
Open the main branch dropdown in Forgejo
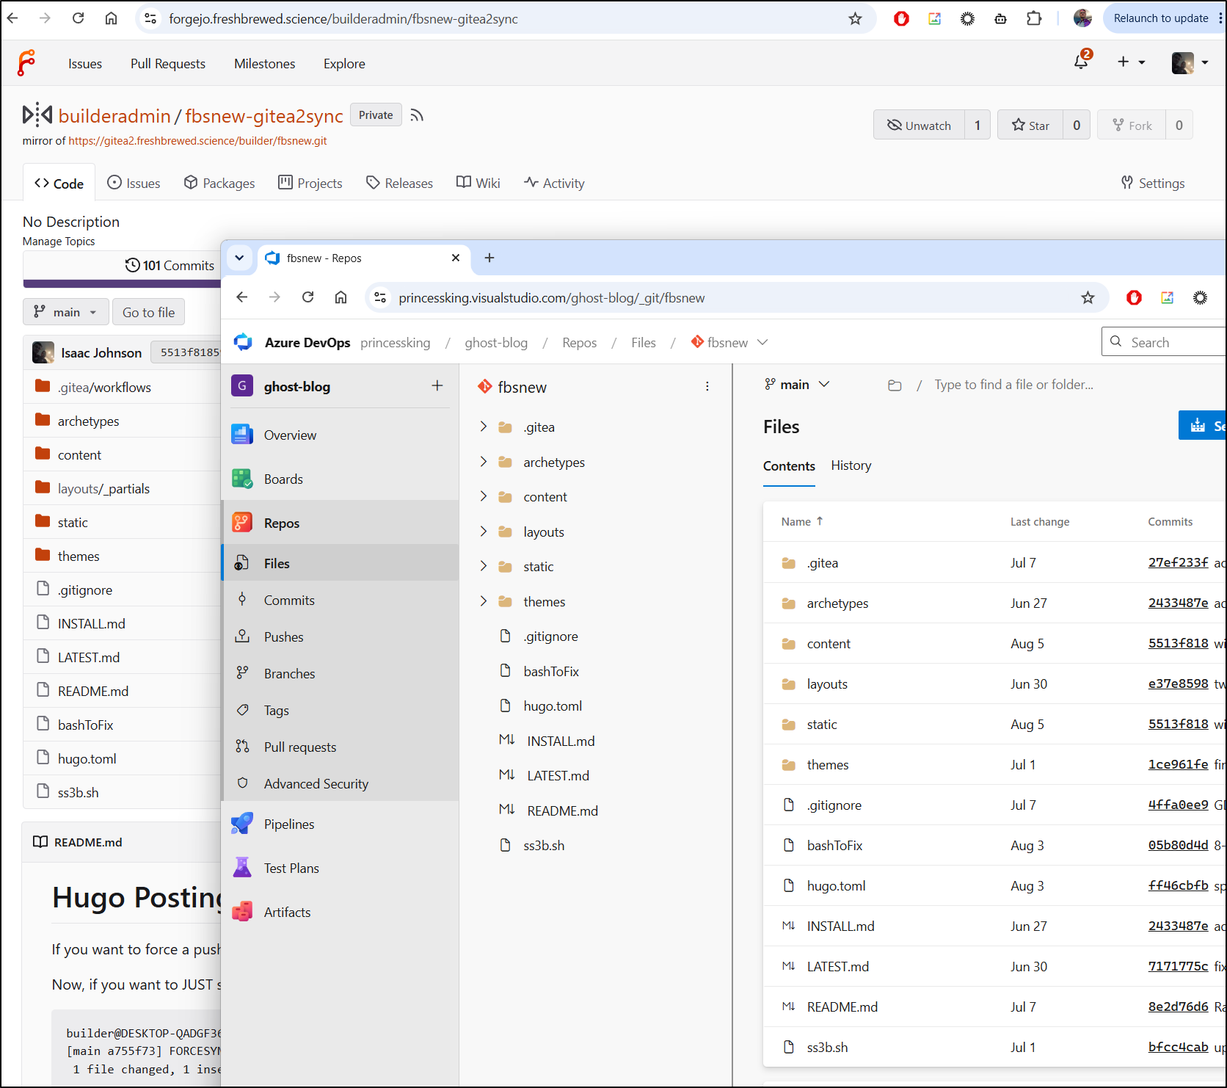(x=66, y=312)
